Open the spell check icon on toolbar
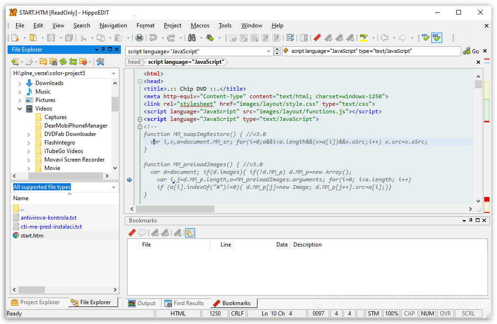The image size is (497, 324). coord(425,38)
